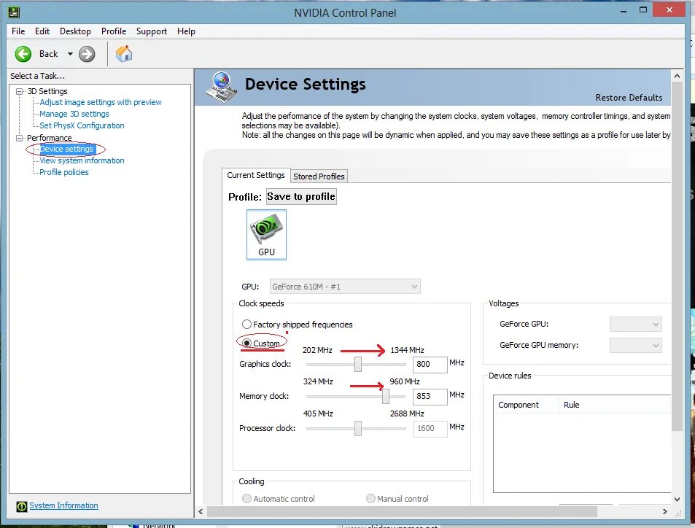Click the Memory clock MHz field
Viewport: 695px width, 528px height.
(430, 396)
